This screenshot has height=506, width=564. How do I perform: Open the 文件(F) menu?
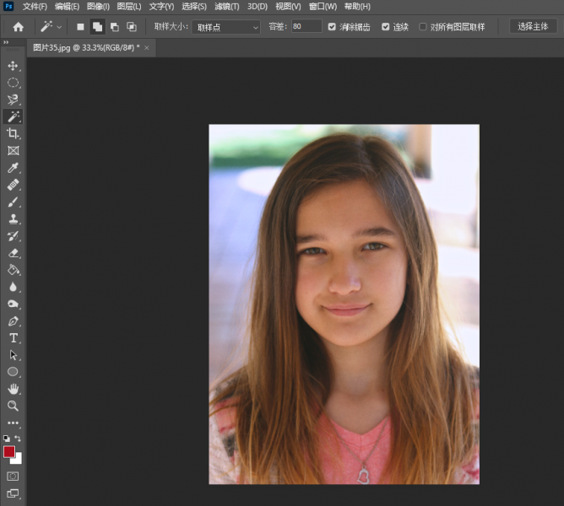pos(35,7)
